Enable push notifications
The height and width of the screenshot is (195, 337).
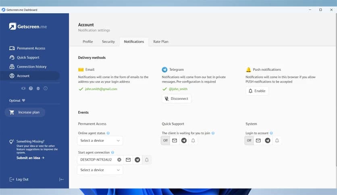click(x=257, y=91)
